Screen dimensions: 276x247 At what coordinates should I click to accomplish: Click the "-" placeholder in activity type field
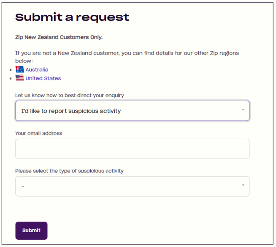[x=22, y=187]
